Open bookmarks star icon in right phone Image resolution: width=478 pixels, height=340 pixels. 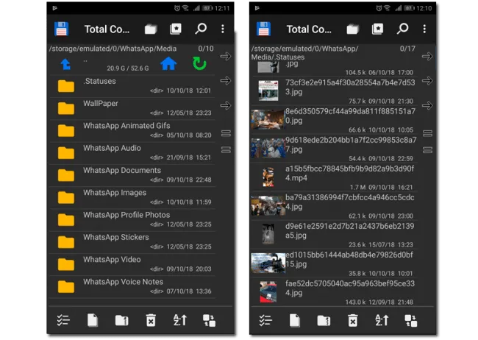click(377, 29)
